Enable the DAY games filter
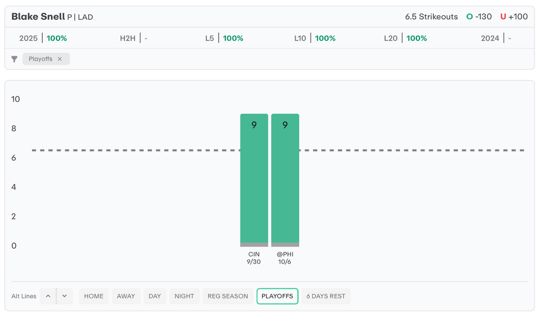541x319 pixels. (x=155, y=296)
